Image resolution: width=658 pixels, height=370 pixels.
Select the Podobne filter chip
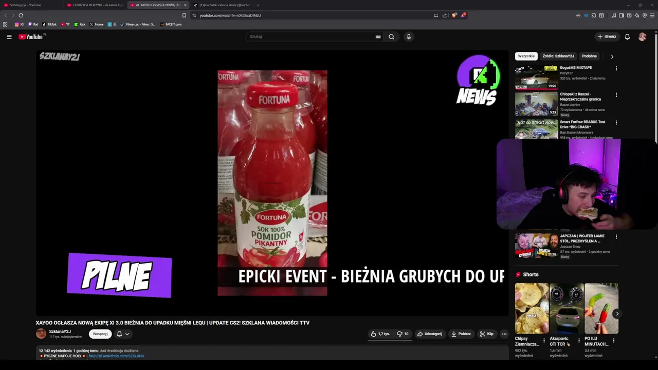click(x=589, y=56)
